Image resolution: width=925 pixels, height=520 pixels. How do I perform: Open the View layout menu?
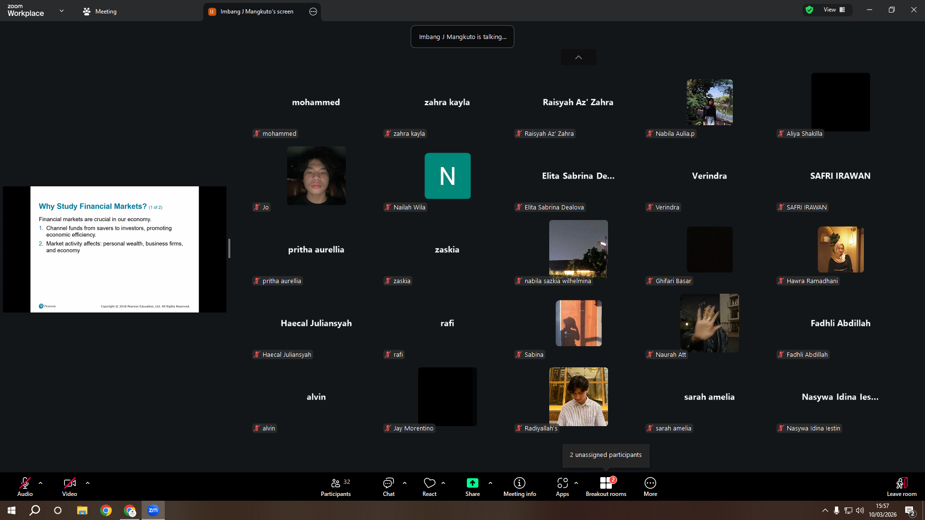[x=835, y=10]
